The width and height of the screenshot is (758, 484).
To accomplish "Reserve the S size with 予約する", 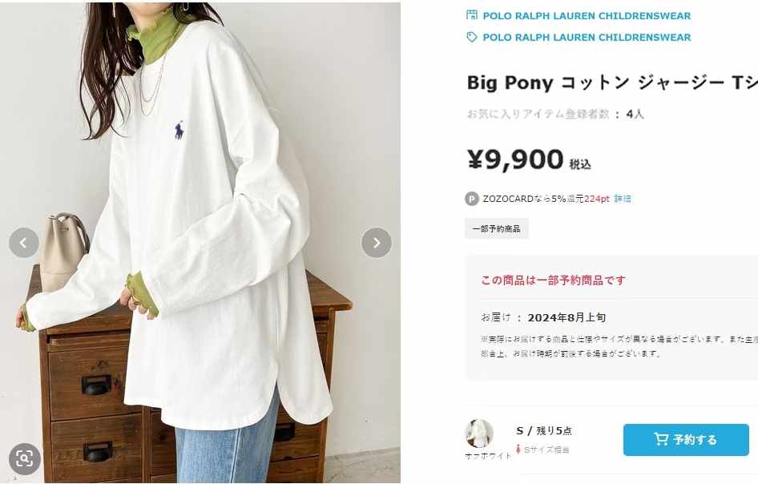I will tap(686, 439).
